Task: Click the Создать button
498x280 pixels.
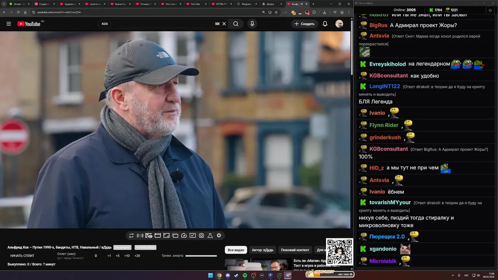Action: [304, 24]
